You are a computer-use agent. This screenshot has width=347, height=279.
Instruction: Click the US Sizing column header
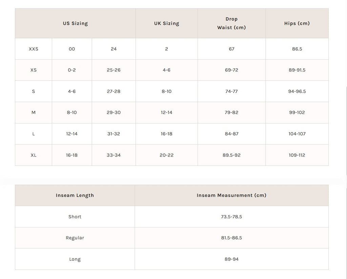click(x=75, y=23)
